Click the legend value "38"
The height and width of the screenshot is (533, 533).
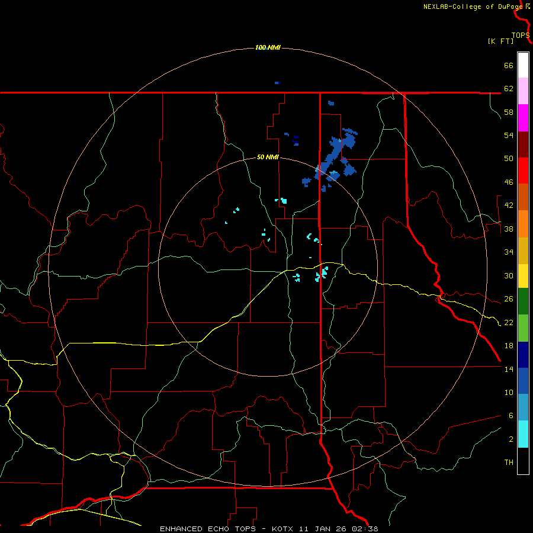(509, 229)
